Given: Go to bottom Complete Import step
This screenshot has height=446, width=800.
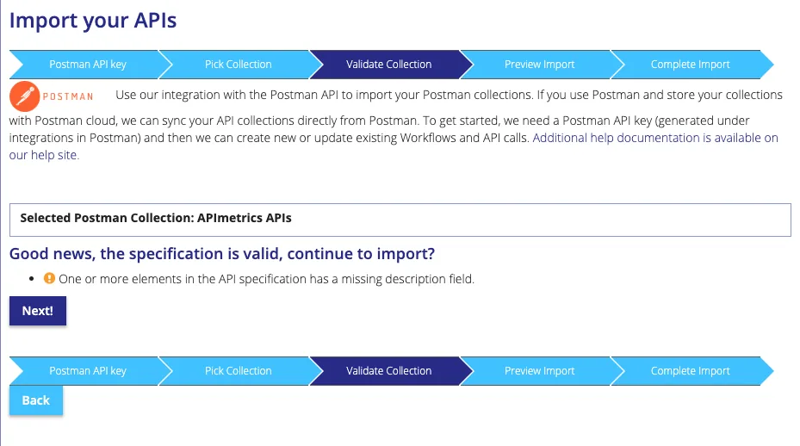Looking at the screenshot, I should point(690,371).
